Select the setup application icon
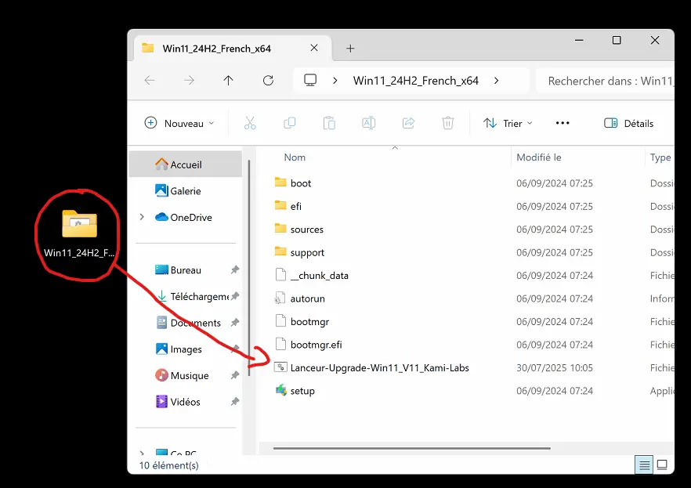Viewport: 691px width, 488px height. click(280, 390)
